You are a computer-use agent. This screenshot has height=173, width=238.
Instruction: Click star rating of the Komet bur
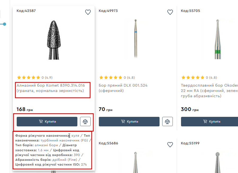click(29, 78)
